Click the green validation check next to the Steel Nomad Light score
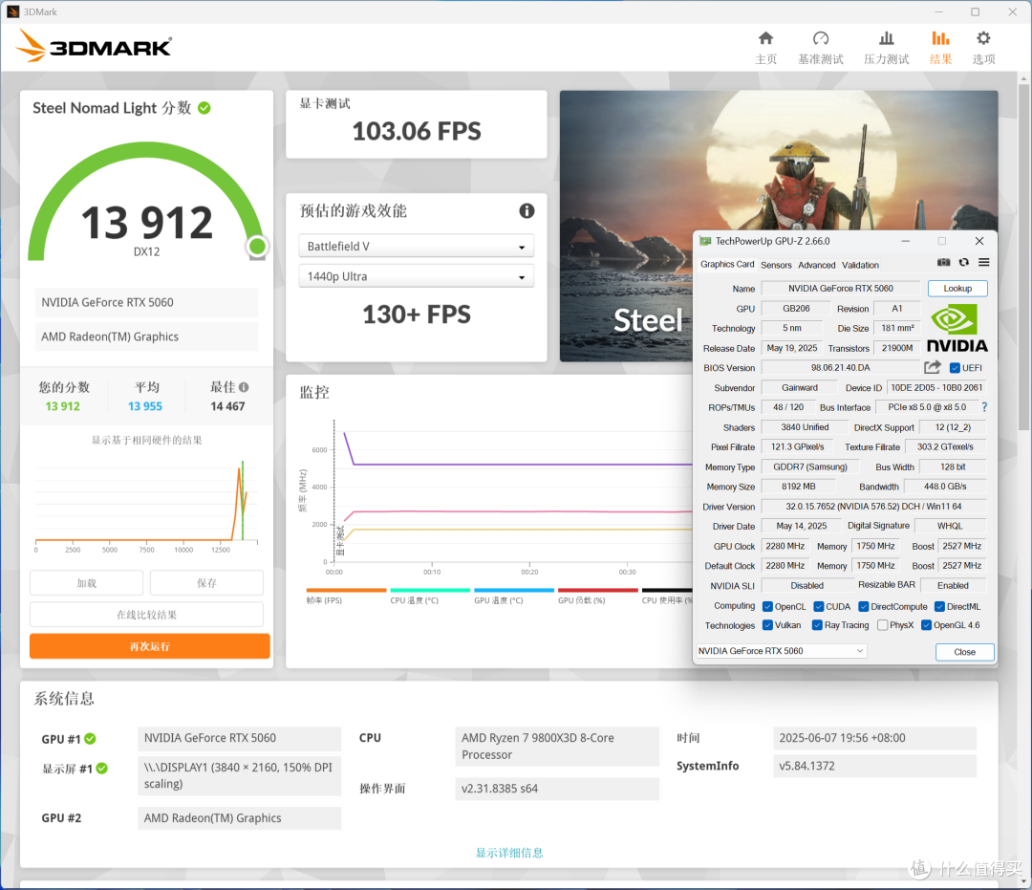The height and width of the screenshot is (890, 1032). 204,108
